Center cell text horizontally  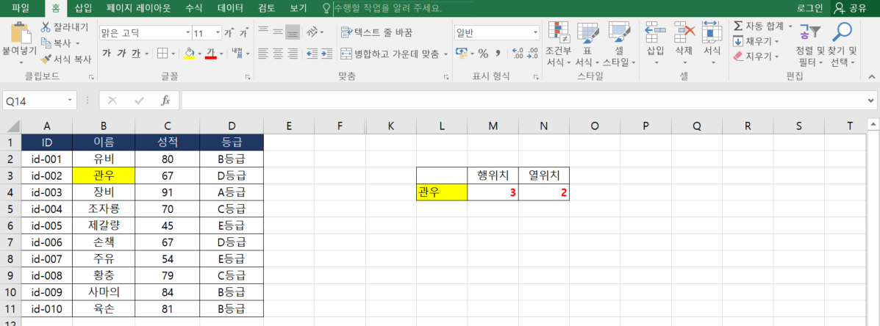pyautogui.click(x=277, y=54)
